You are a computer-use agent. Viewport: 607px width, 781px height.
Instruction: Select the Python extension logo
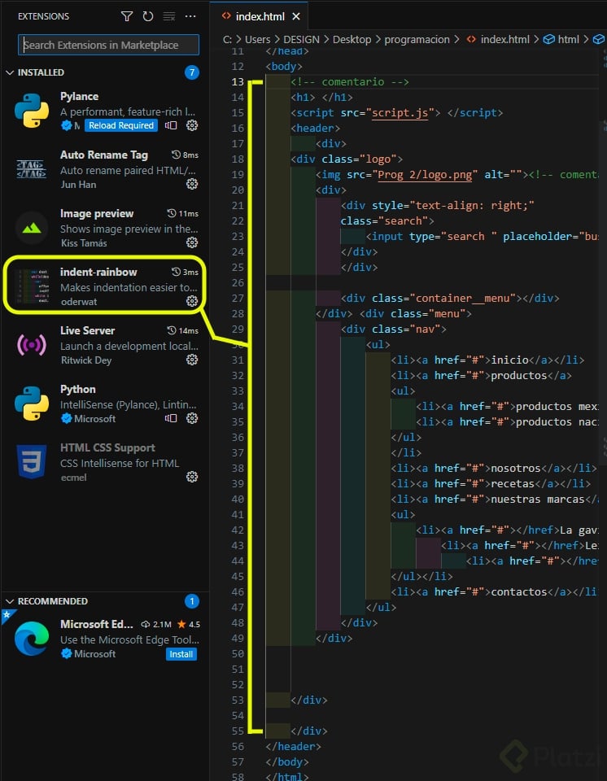coord(32,404)
